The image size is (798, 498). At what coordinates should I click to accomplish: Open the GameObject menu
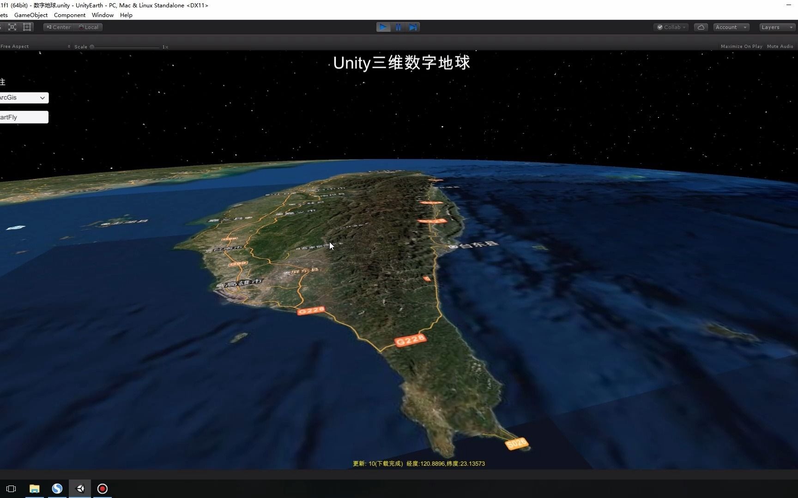30,15
